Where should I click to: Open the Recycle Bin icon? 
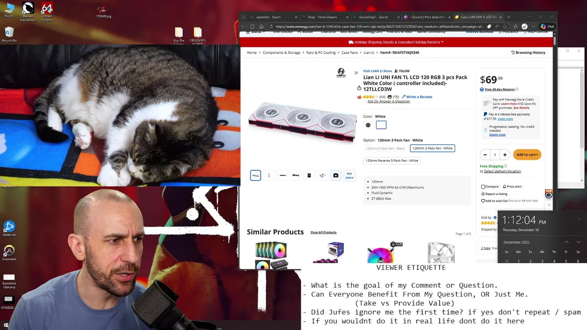click(9, 34)
